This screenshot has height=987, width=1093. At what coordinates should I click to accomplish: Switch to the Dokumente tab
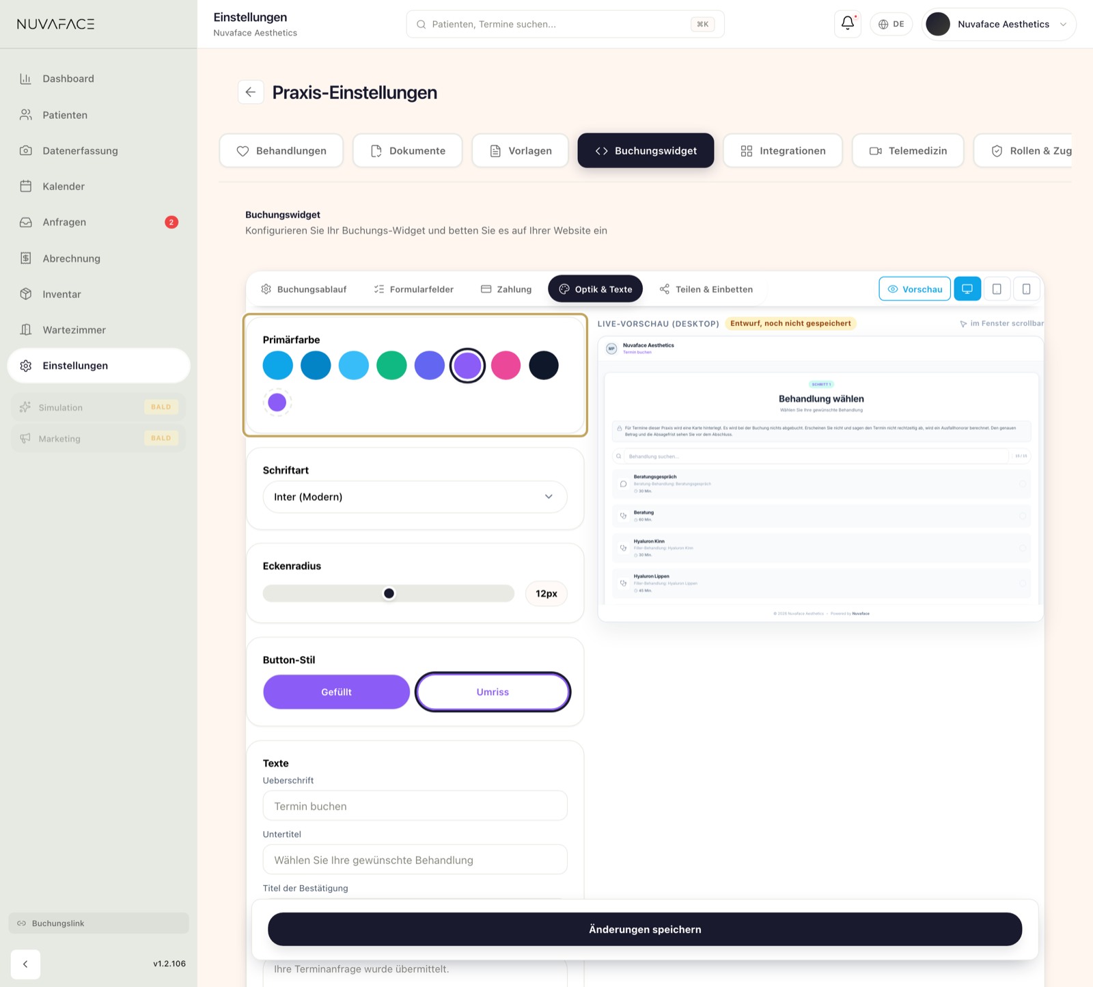tap(408, 150)
